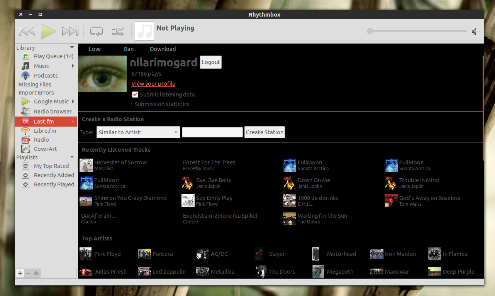Expand Submission statistics disclosure triangle
This screenshot has width=495, height=296.
[132, 104]
